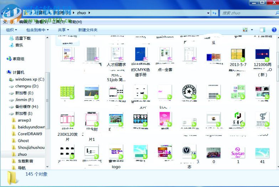This screenshot has height=187, width=279.
Task: Open the 包含到库中 dropdown
Action: 37,30
